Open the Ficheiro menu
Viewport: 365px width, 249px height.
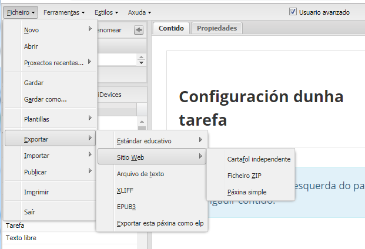[21, 12]
